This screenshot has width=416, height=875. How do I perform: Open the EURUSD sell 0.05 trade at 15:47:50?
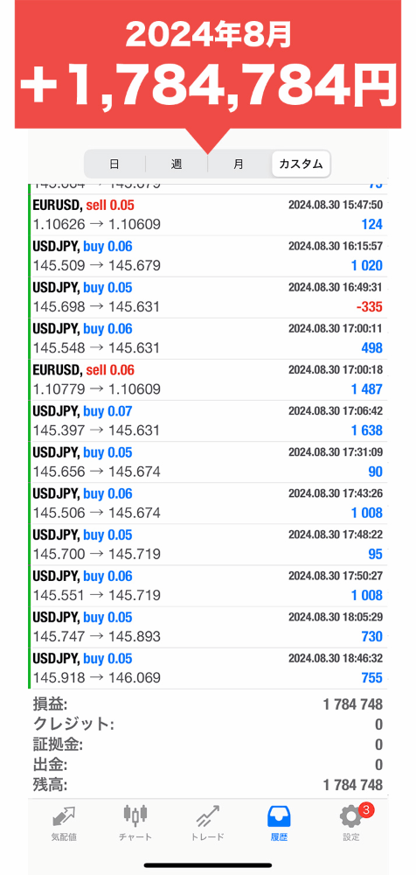coord(207,215)
